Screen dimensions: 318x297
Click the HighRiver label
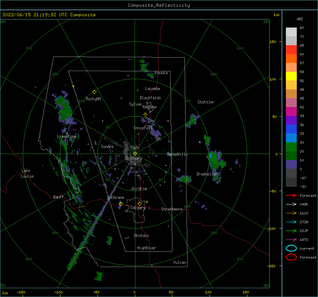pyautogui.click(x=147, y=248)
